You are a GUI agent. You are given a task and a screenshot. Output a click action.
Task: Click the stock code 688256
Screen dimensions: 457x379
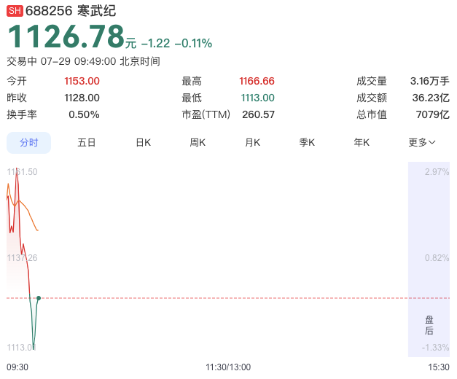pos(49,11)
